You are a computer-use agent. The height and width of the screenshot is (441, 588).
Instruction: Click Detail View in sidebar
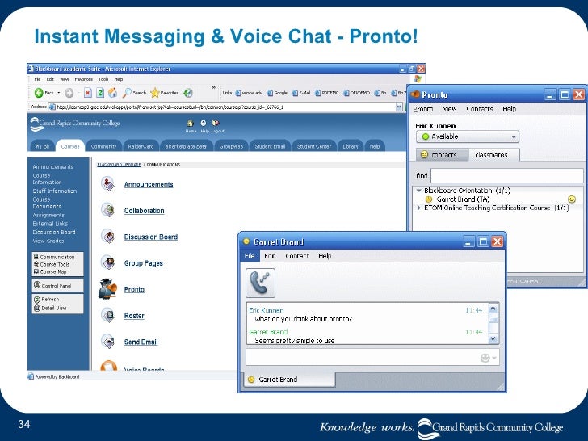click(x=53, y=309)
